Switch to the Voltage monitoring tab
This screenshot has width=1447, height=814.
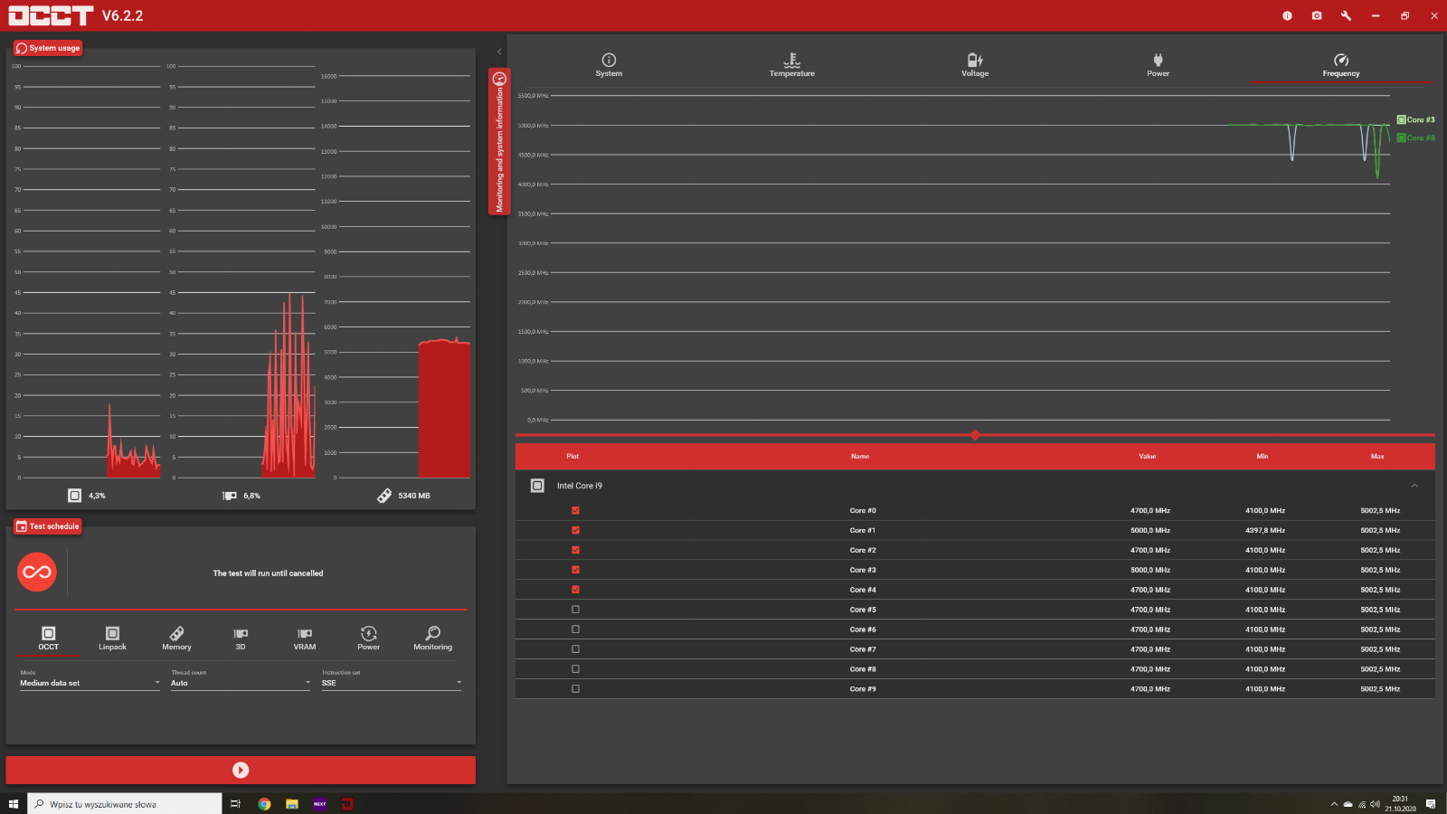click(975, 65)
